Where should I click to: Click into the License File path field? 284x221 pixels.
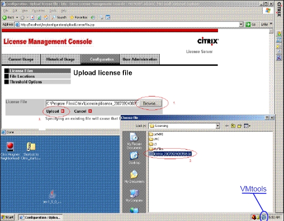[x=92, y=104]
